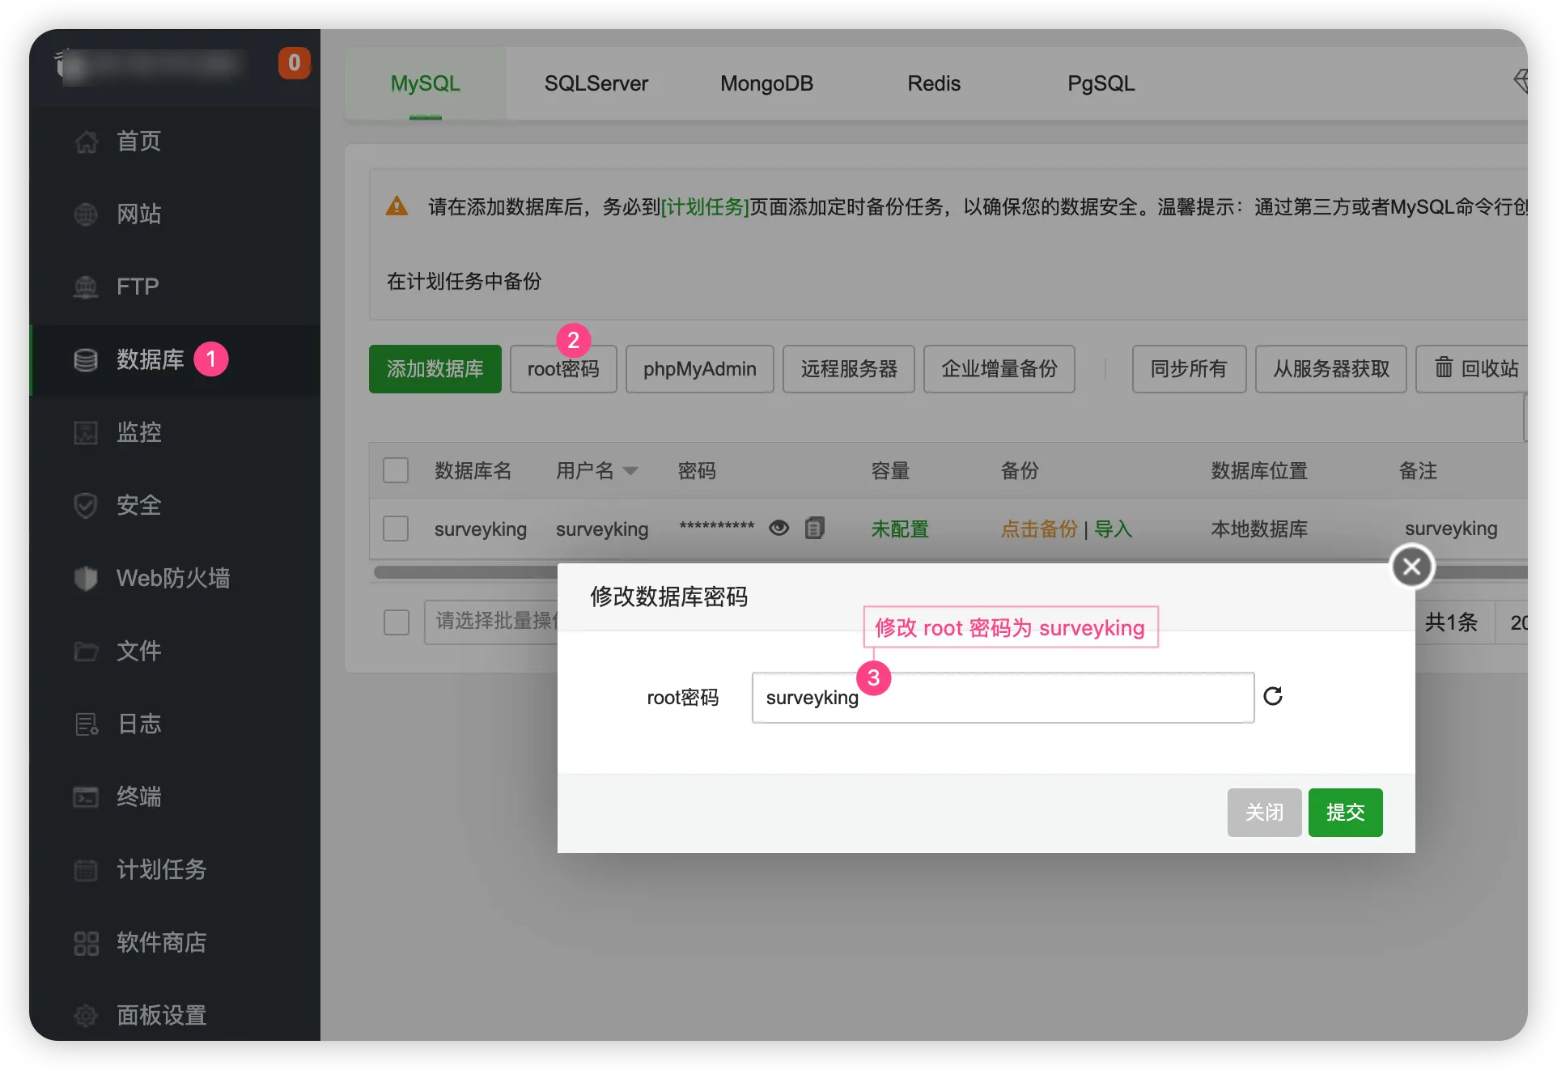
Task: Check the checkbox beside batch operation field
Action: (396, 622)
